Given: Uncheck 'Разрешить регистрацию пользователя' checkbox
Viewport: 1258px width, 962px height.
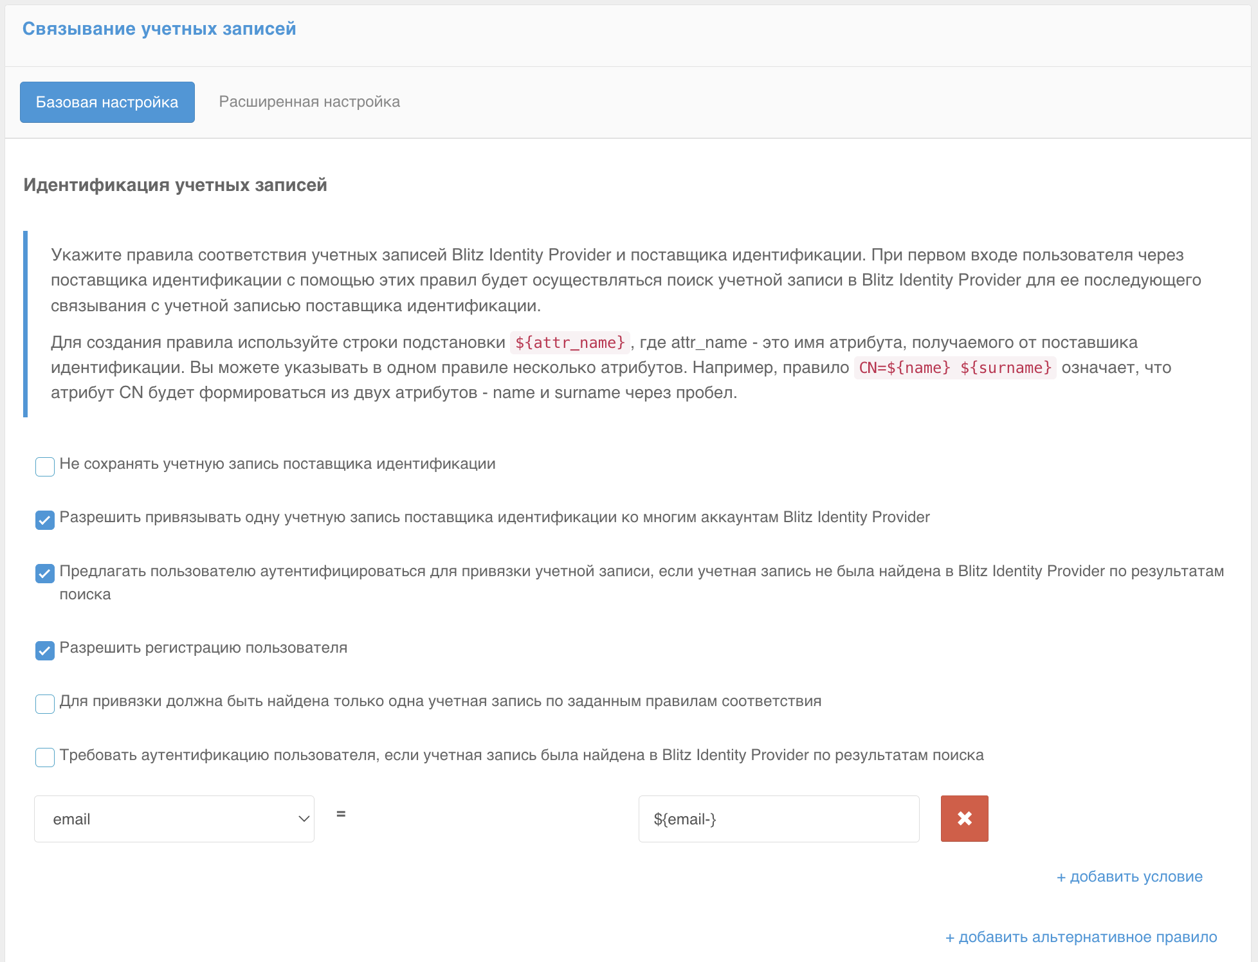Looking at the screenshot, I should pos(45,650).
